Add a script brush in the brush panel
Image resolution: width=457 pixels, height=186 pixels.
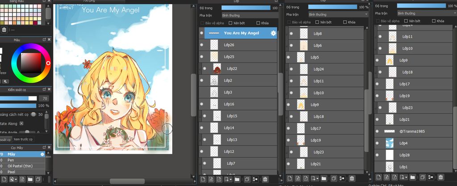(22, 179)
